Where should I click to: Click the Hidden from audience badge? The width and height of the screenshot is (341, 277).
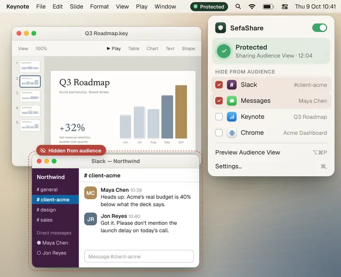(x=71, y=150)
